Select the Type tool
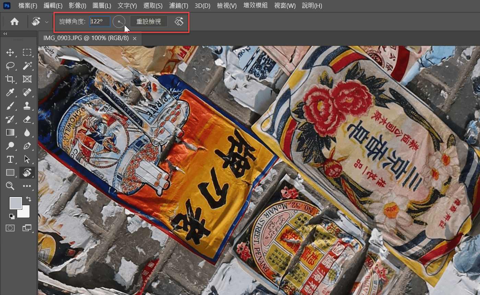The height and width of the screenshot is (295, 480). click(x=10, y=159)
